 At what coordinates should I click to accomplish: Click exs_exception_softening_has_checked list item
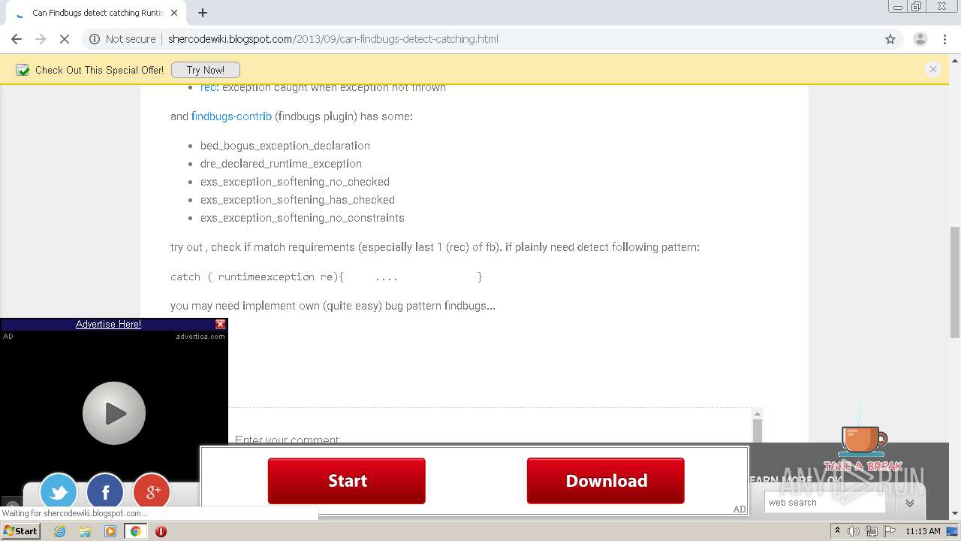(297, 200)
